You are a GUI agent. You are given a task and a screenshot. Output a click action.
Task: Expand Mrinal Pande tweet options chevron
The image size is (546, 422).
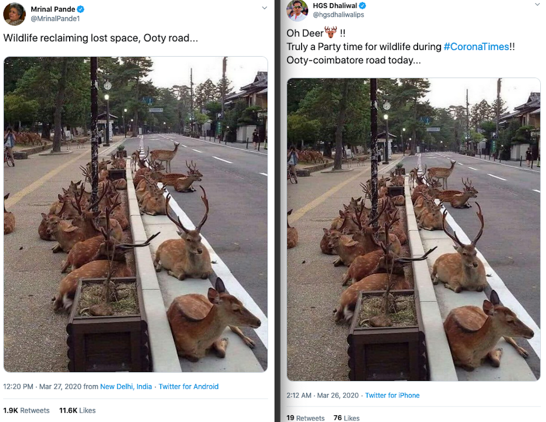(x=264, y=8)
